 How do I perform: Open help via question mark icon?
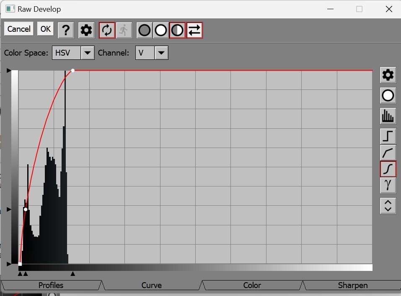point(66,31)
